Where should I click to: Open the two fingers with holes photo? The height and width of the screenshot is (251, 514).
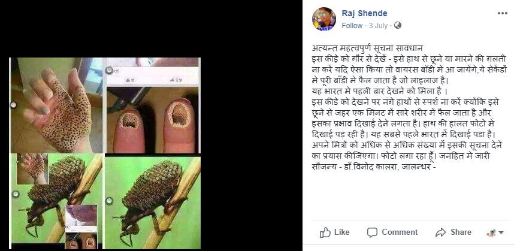153,105
